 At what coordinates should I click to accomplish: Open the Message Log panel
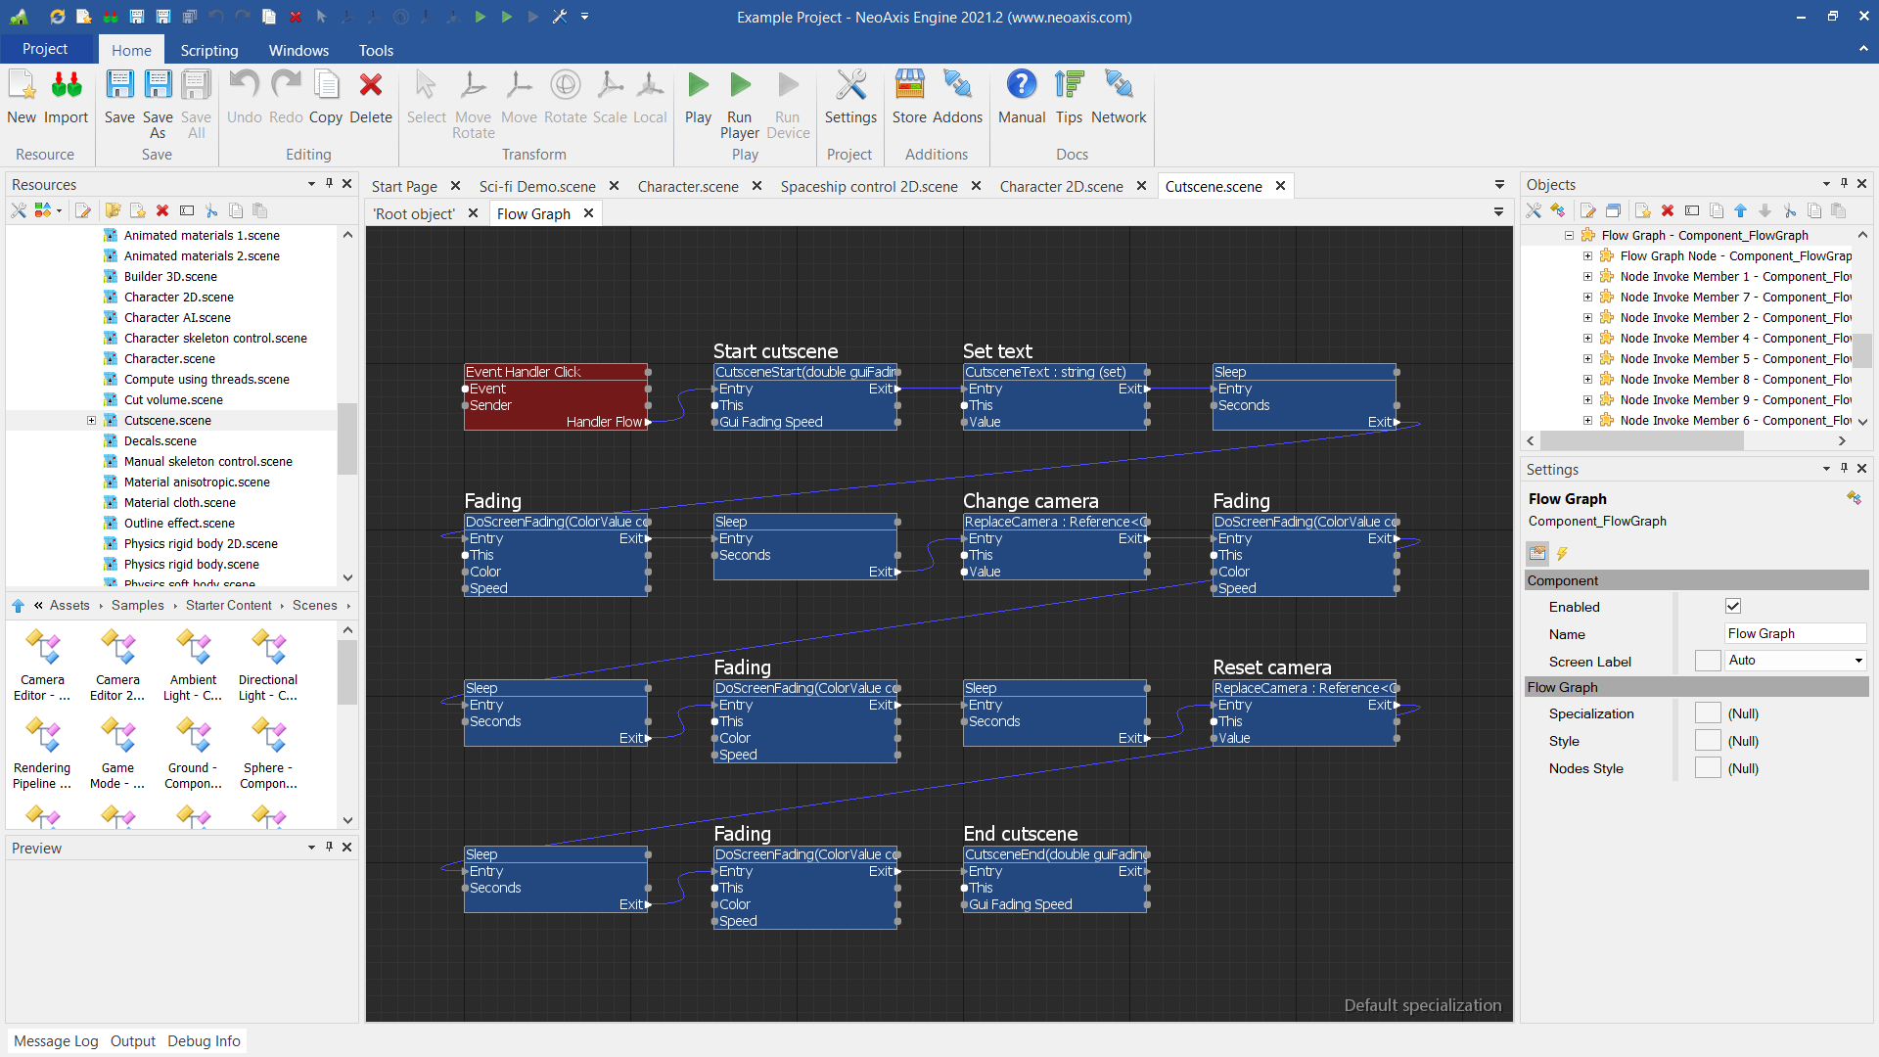[x=56, y=1041]
